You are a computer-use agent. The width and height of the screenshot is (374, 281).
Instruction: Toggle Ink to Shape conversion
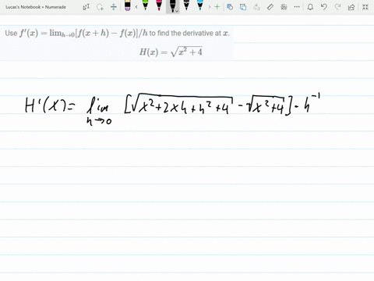click(x=243, y=7)
